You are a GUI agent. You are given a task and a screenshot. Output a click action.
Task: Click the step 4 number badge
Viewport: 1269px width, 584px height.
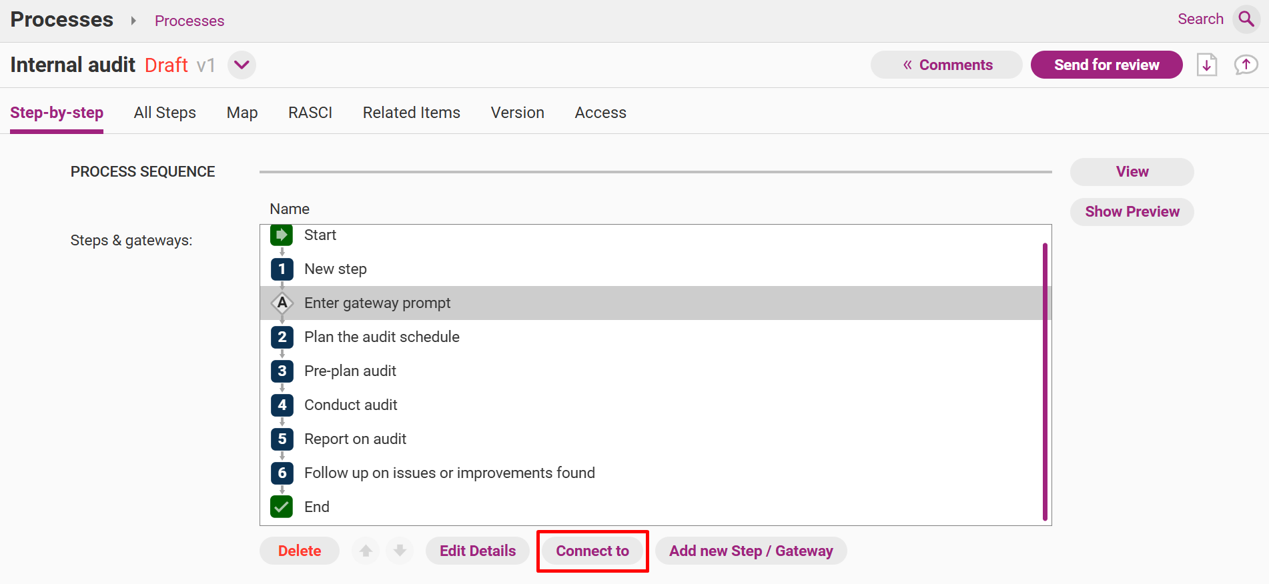(282, 405)
